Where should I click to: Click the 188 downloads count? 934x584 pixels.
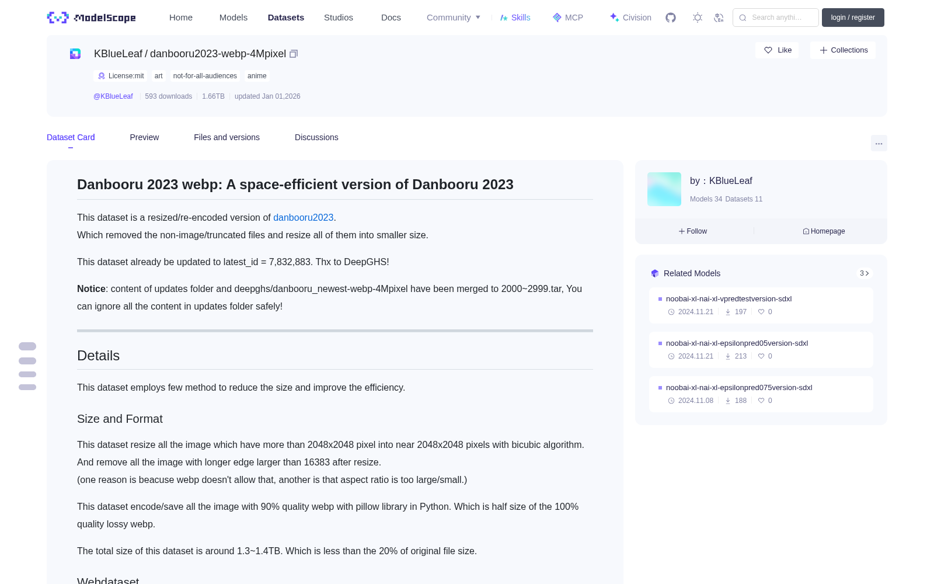741,401
